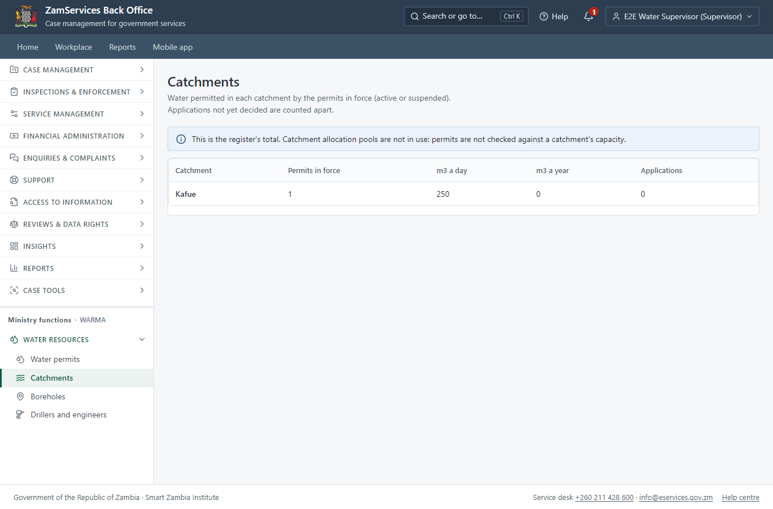This screenshot has height=509, width=773.
Task: Click the Search or go to field
Action: coord(466,16)
